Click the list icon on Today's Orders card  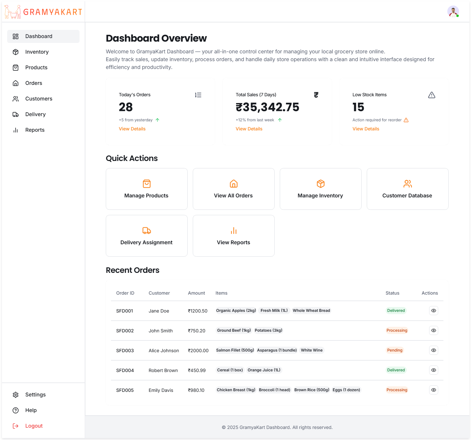click(x=198, y=95)
